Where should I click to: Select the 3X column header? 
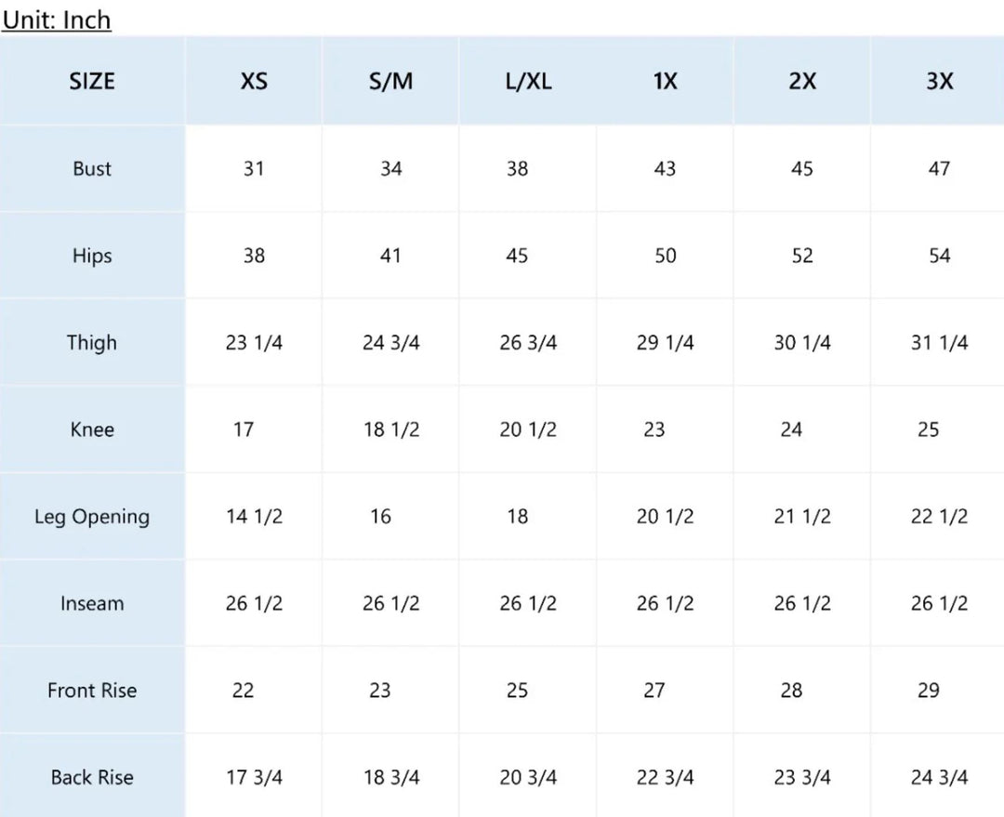point(939,81)
